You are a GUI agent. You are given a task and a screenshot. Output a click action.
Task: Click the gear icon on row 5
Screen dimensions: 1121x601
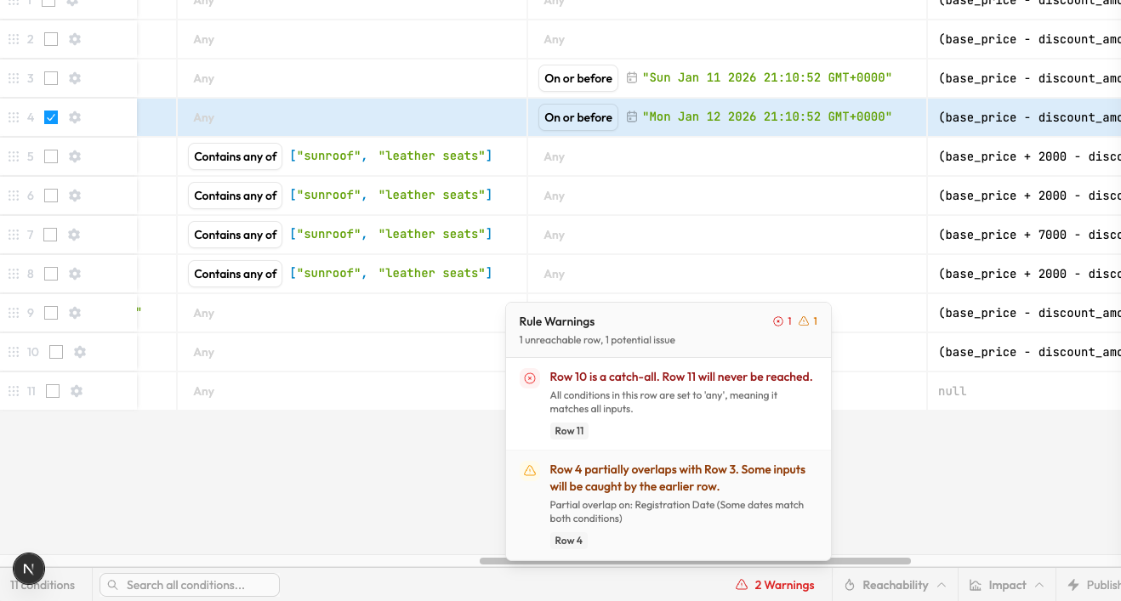(75, 156)
